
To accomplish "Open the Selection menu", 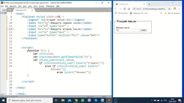I will click(13, 6).
